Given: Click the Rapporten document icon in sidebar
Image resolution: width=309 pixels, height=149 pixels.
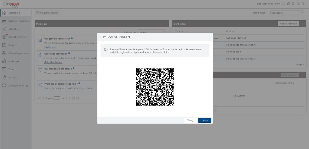Looking at the screenshot, I should click(4, 45).
